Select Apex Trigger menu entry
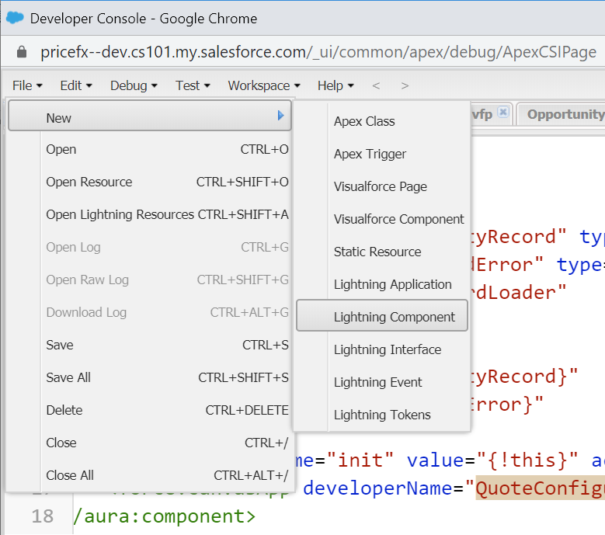 [370, 154]
